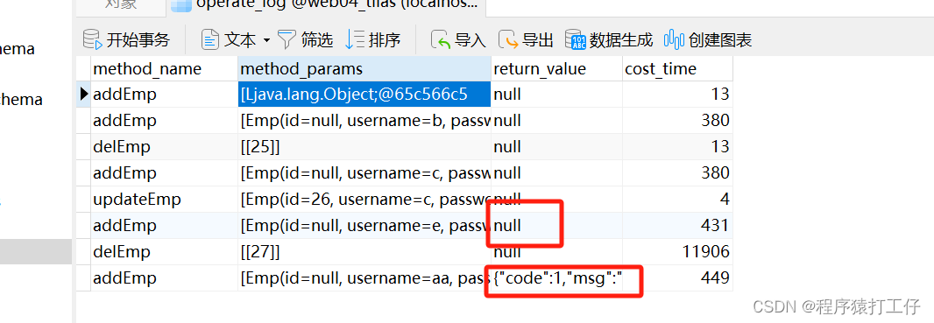This screenshot has width=934, height=323.
Task: Select the cost_time 380 in the username=b row
Action: [678, 121]
